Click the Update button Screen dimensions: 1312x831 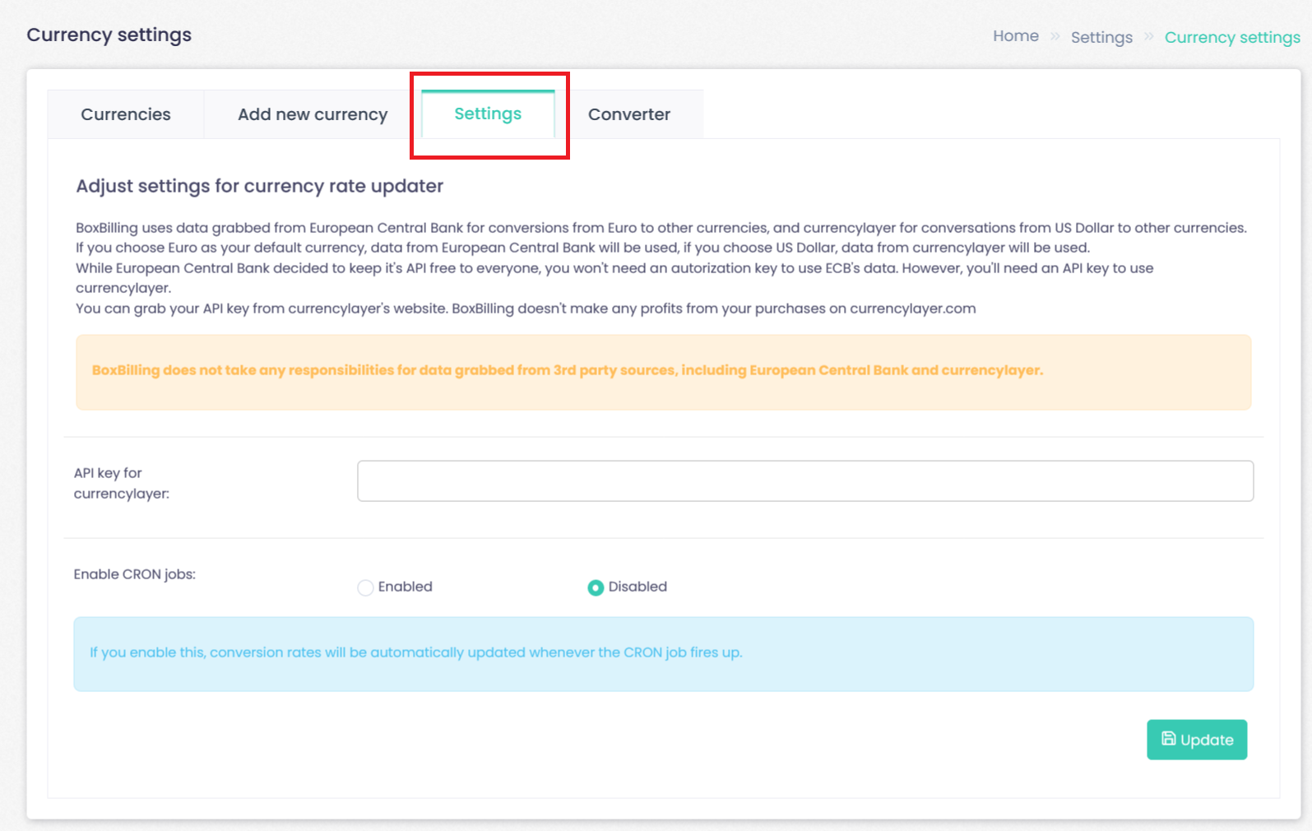tap(1197, 740)
